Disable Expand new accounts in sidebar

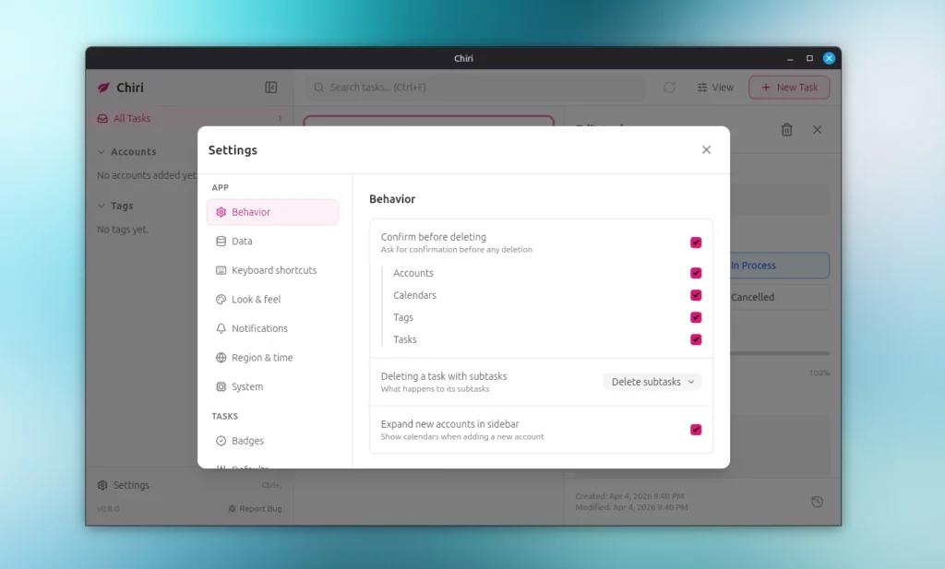(x=696, y=430)
